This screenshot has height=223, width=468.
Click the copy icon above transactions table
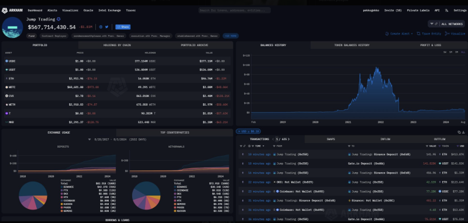pos(459,132)
